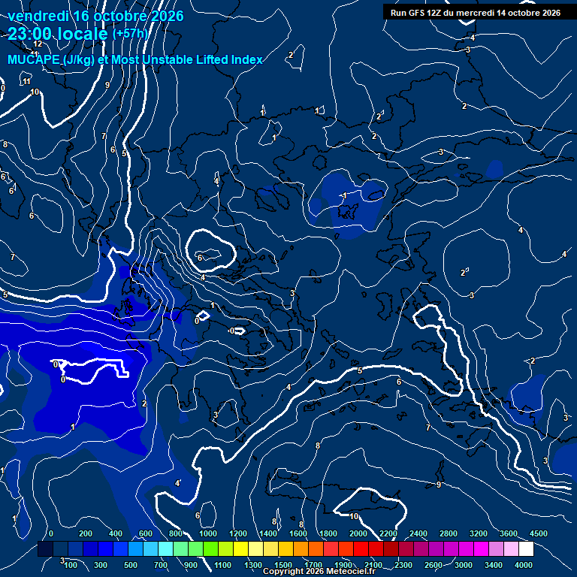
Task: Click the sky blue 500–600 legend swatch
Action: click(x=135, y=548)
